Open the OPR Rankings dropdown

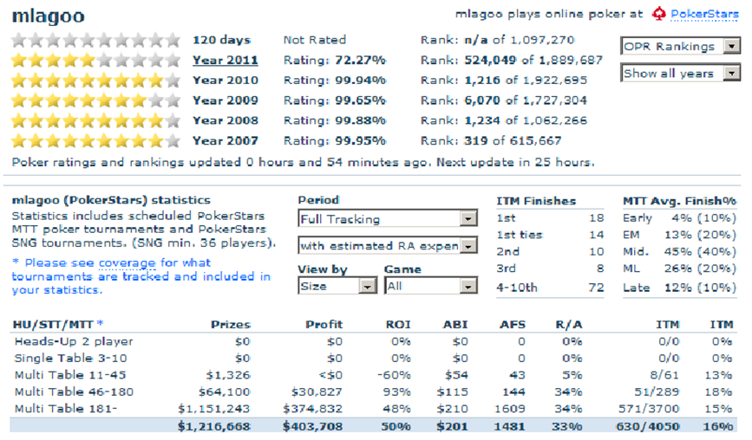click(680, 47)
